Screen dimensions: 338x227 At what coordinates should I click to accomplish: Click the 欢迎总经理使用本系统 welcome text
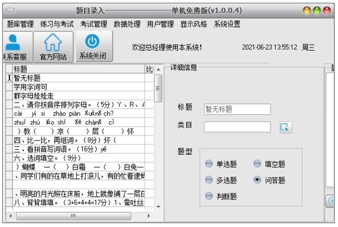(x=166, y=47)
